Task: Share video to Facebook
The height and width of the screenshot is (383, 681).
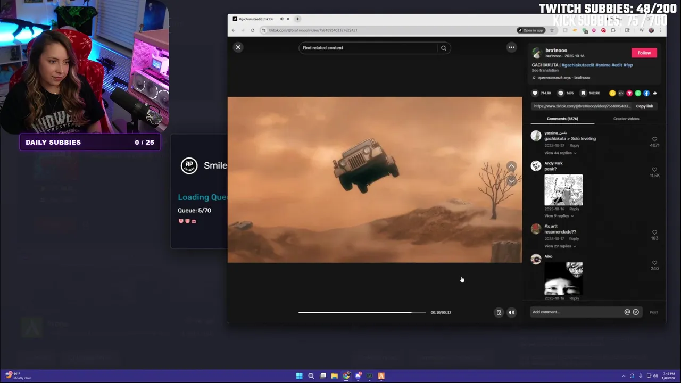Action: pos(646,93)
